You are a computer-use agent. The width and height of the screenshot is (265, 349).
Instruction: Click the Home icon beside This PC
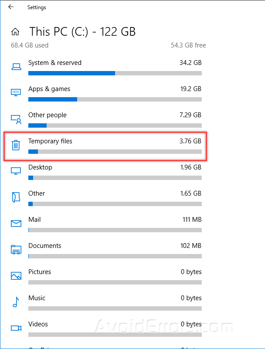pyautogui.click(x=15, y=32)
